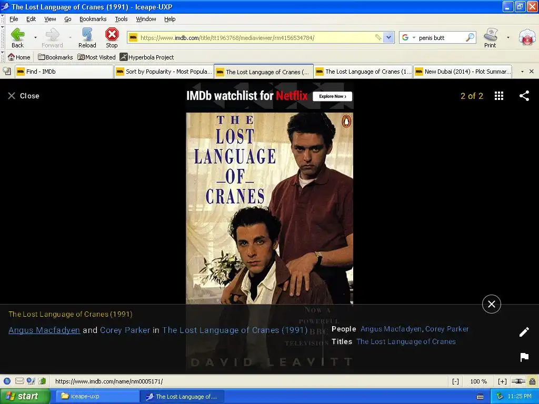List all tabs dropdown arrow
Image resolution: width=539 pixels, height=404 pixels.
(522, 72)
